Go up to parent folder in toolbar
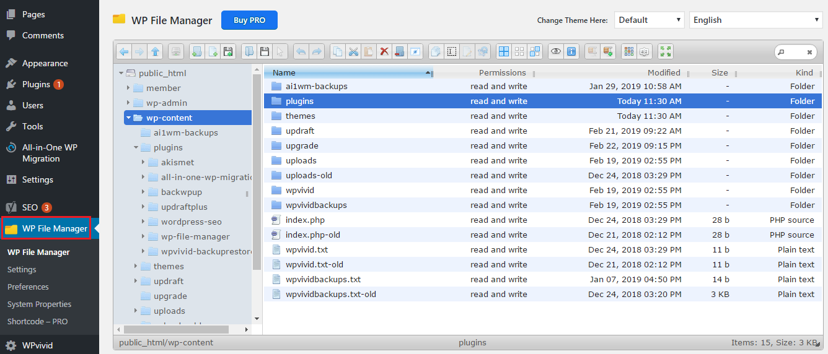This screenshot has height=354, width=828. click(155, 51)
